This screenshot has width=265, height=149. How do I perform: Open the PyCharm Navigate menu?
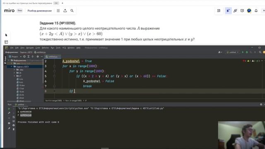click(x=30, y=48)
